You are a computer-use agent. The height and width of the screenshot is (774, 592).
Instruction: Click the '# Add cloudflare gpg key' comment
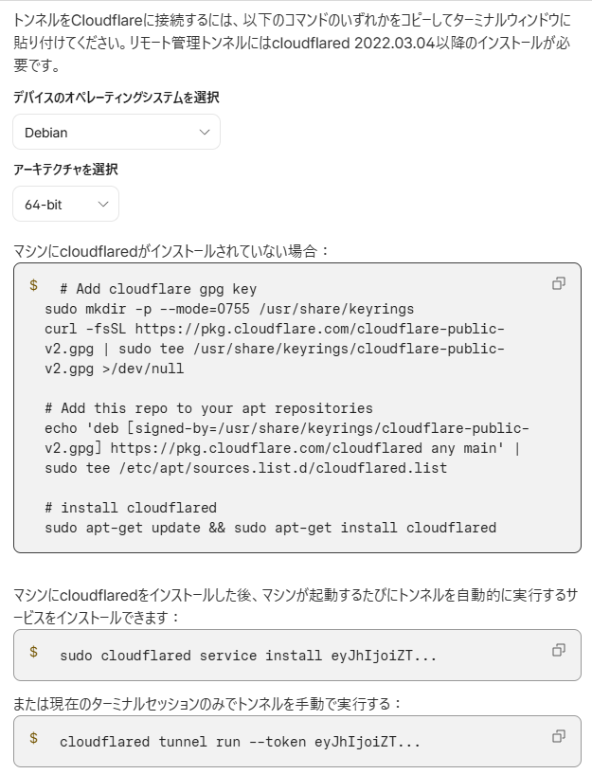[158, 289]
